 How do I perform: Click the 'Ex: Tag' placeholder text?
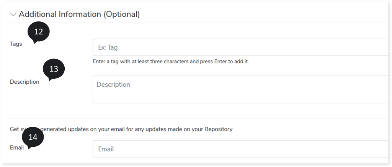coord(108,47)
